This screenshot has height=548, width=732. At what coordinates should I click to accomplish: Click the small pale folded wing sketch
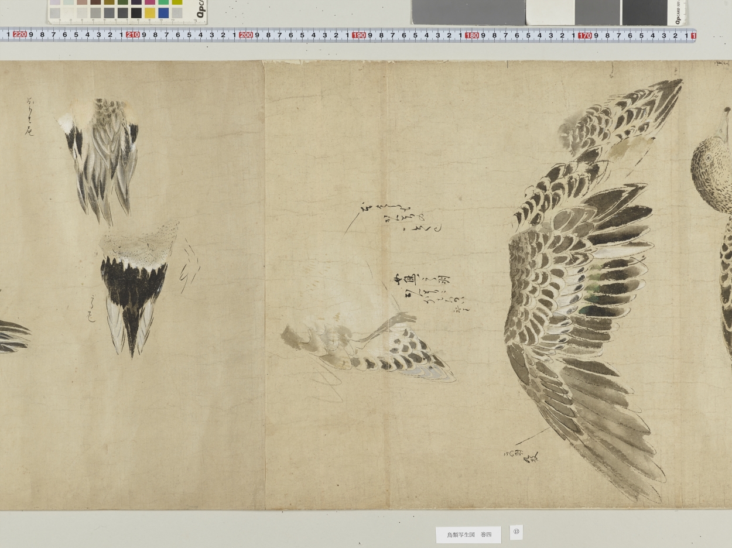point(368,347)
